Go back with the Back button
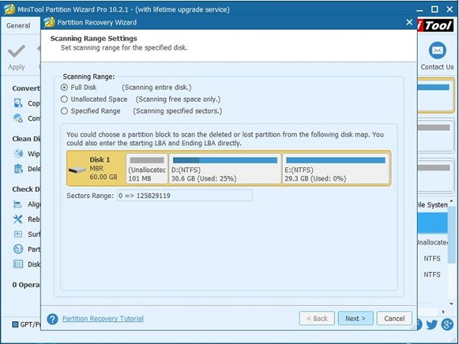This screenshot has height=344, width=459. click(x=317, y=318)
